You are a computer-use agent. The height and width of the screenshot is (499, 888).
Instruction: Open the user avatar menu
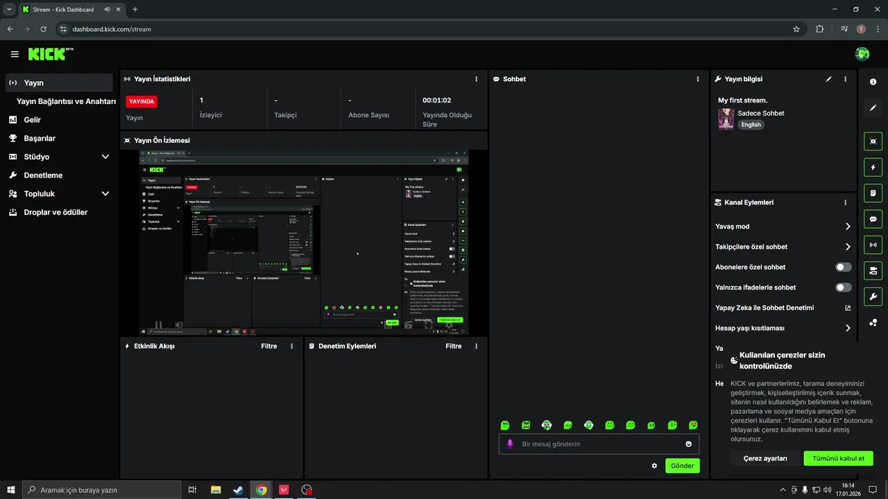click(862, 54)
